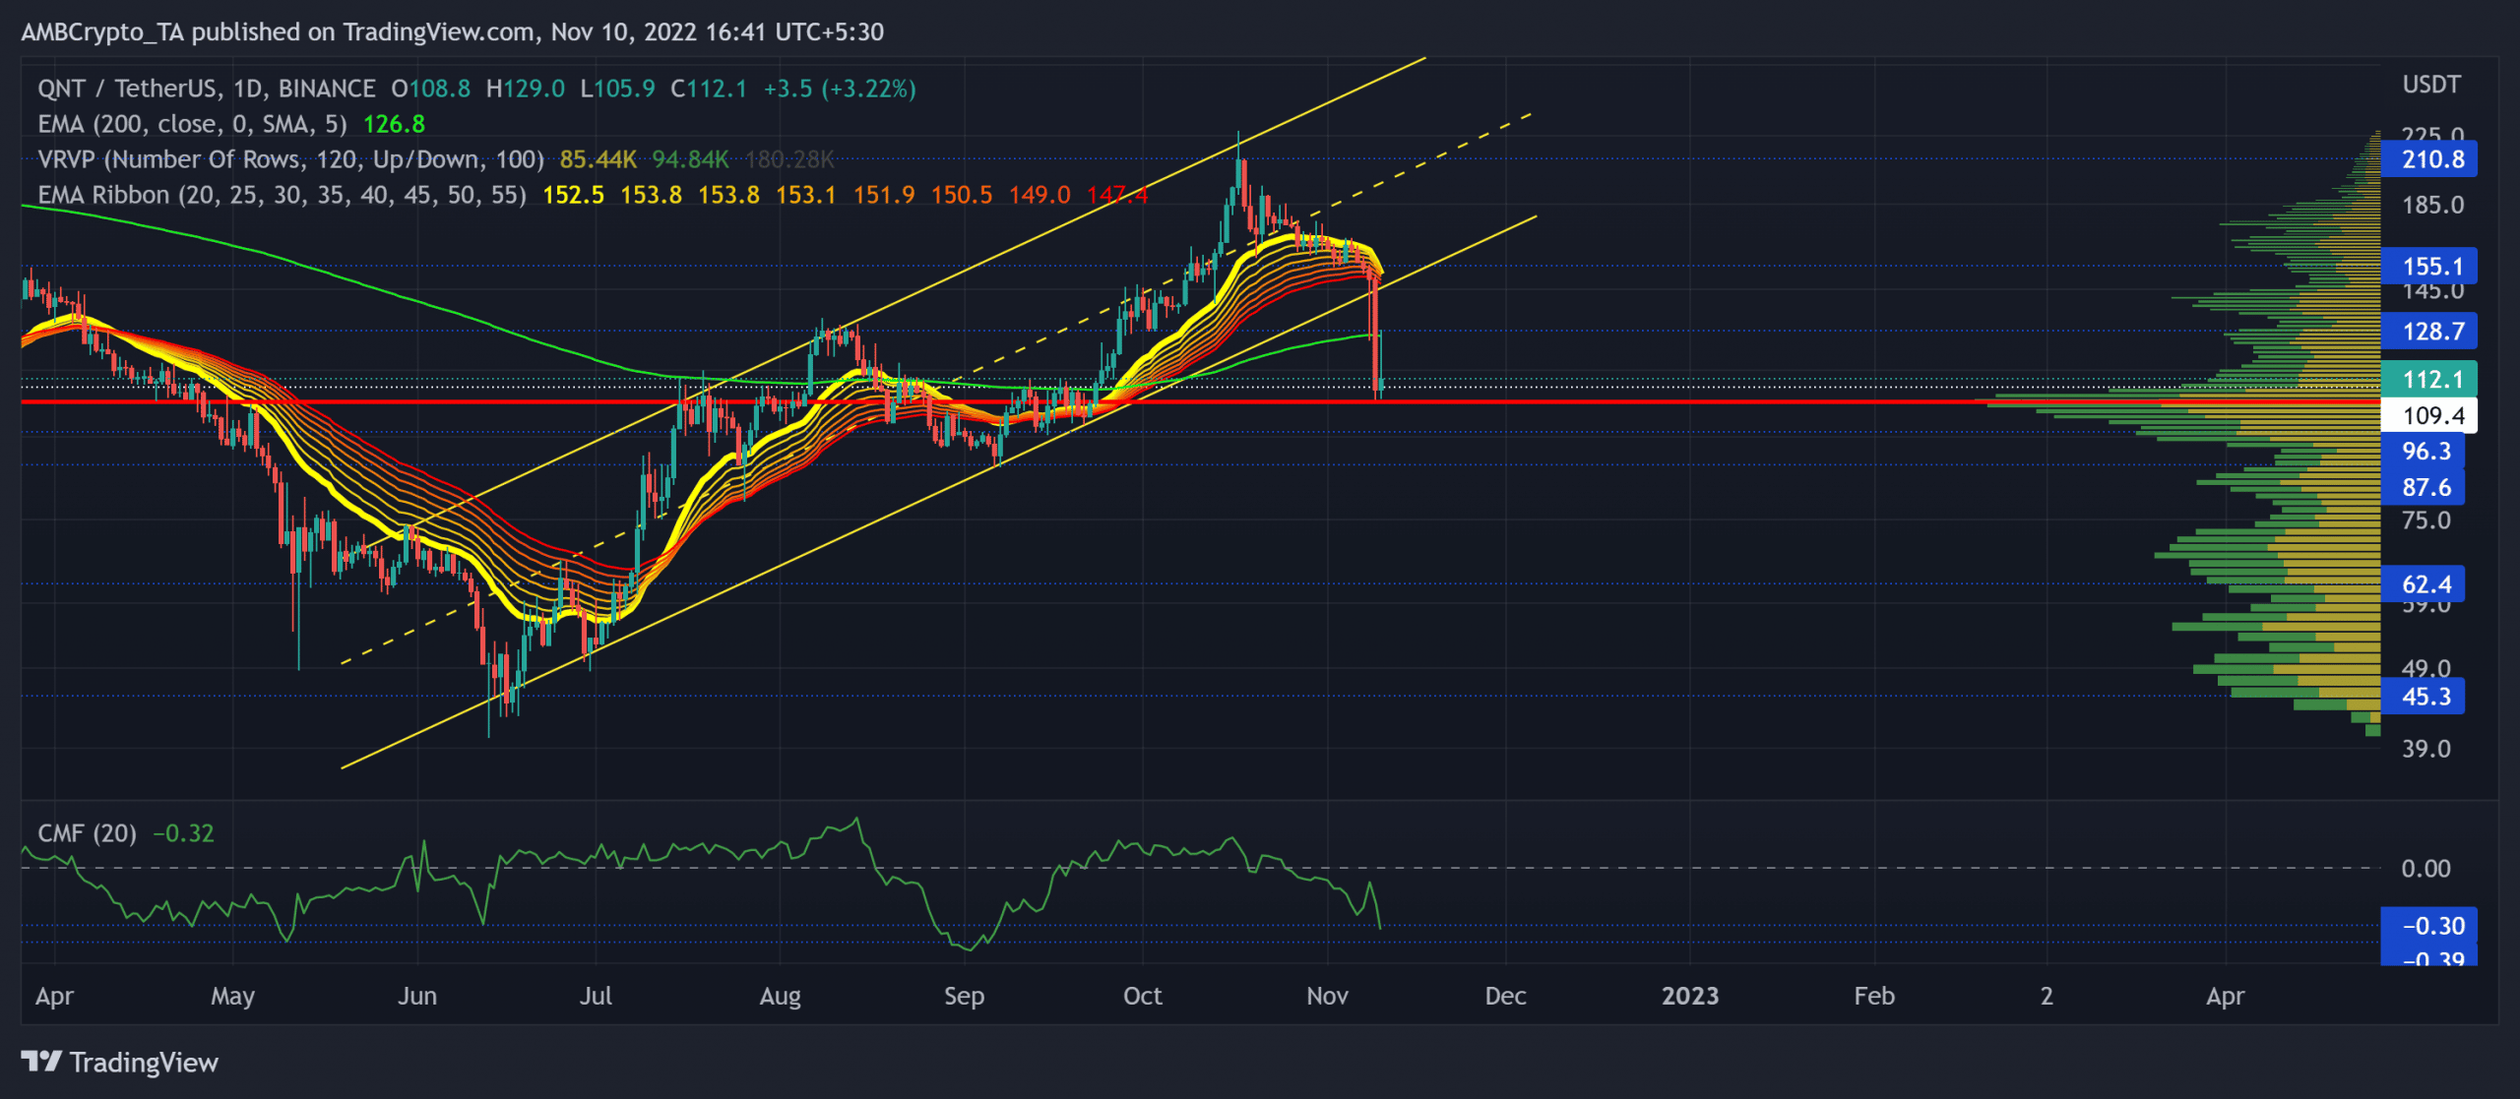Click the 62.4 price level label
The image size is (2520, 1099).
click(2423, 584)
